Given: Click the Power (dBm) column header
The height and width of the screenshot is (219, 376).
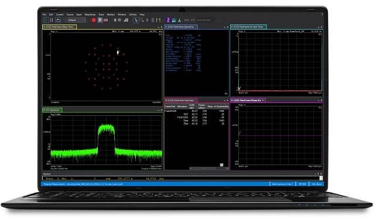Looking at the screenshot, I should [x=201, y=106].
